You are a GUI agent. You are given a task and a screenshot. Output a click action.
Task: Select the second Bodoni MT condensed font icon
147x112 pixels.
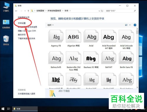point(109,79)
